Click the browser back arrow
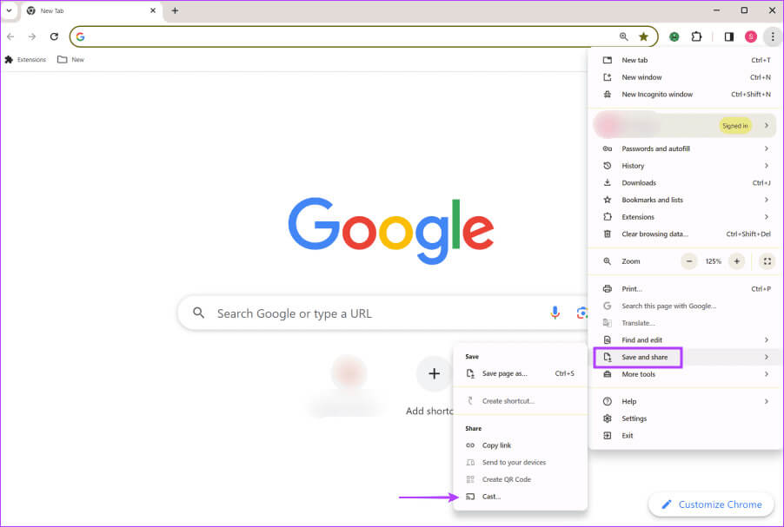 pyautogui.click(x=10, y=36)
